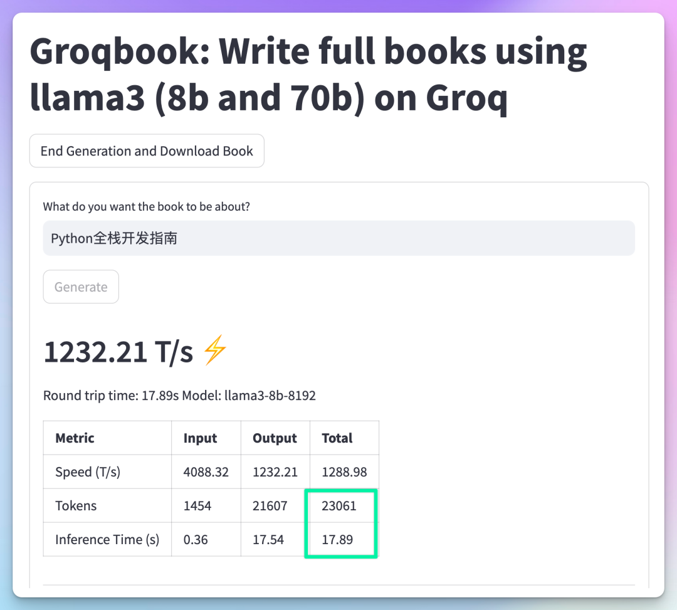Click output speed table cell 1232.21
The width and height of the screenshot is (677, 610).
pos(275,471)
